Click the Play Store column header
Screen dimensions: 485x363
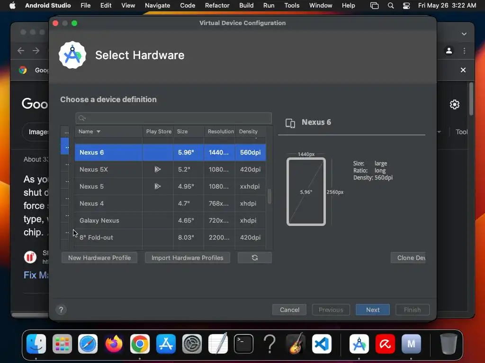coord(159,131)
